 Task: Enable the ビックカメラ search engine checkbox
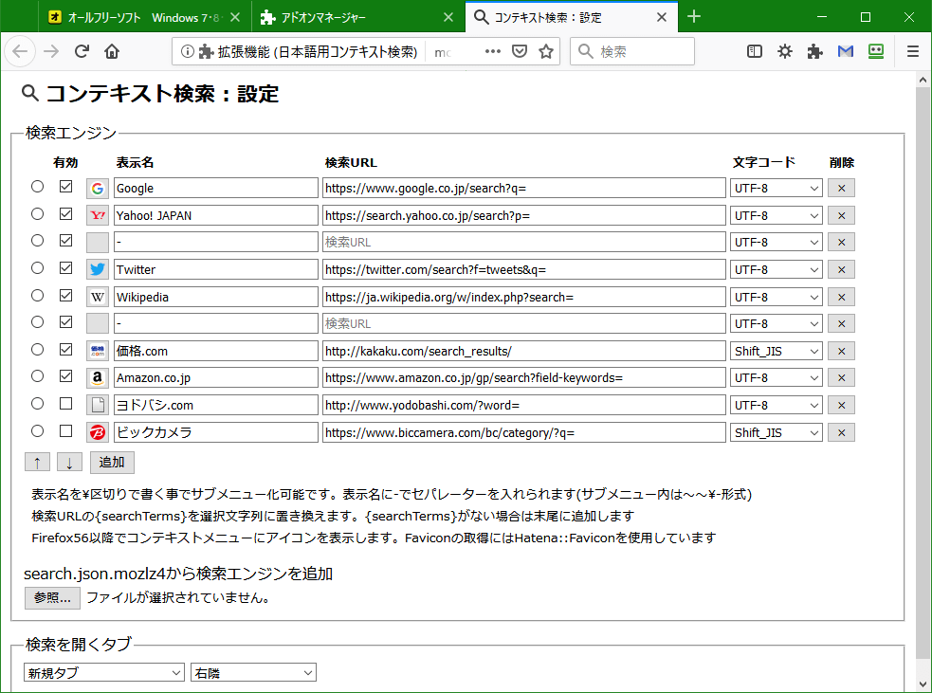(x=66, y=431)
